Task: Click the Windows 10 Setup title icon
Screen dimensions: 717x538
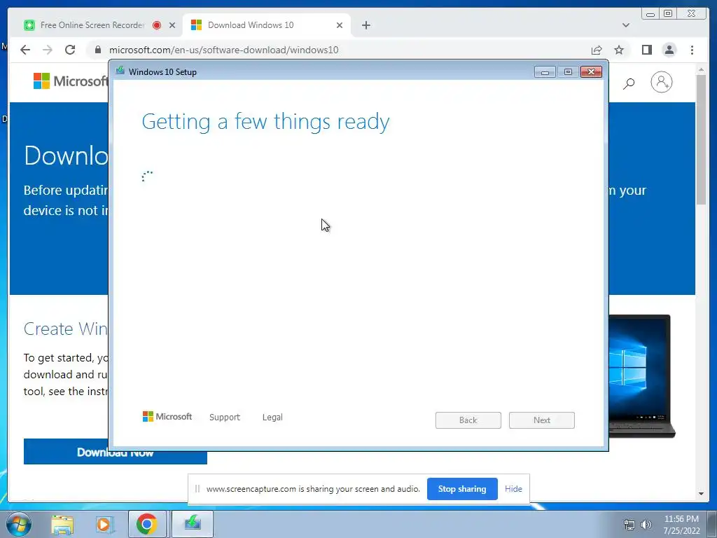Action: (120, 71)
